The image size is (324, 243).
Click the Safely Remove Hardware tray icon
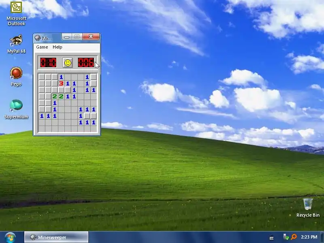click(x=286, y=237)
